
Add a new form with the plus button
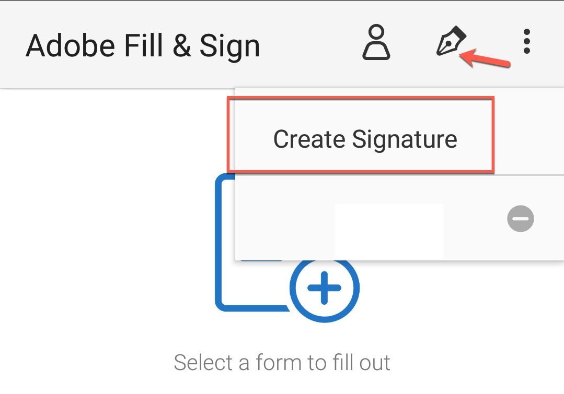point(325,288)
